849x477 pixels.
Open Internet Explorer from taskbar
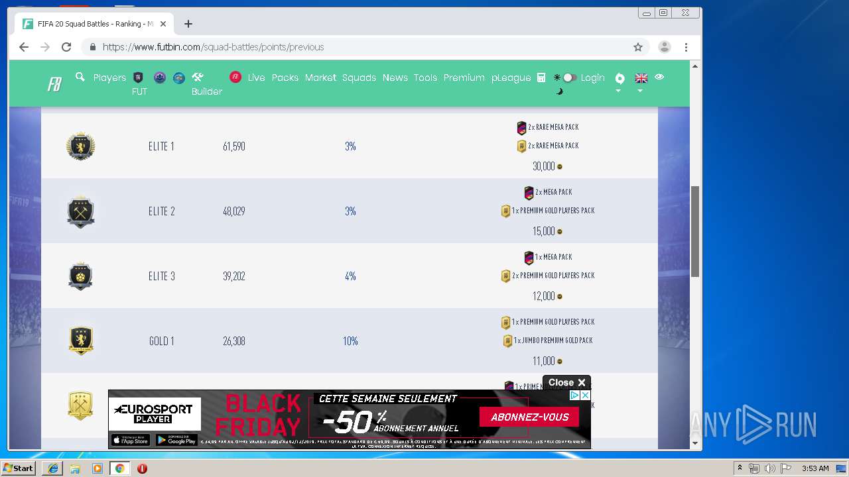pos(53,468)
